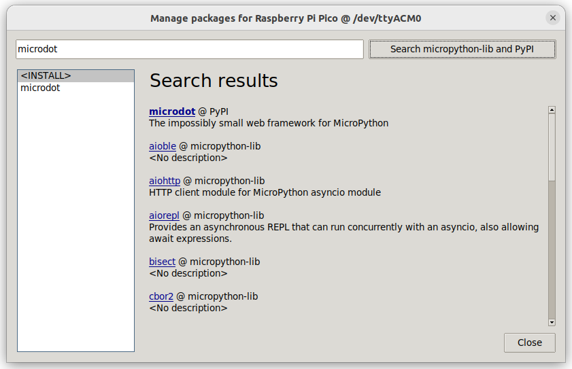Click the asynchronous REPL description text
Screen dimensions: 572x369
pyautogui.click(x=343, y=232)
